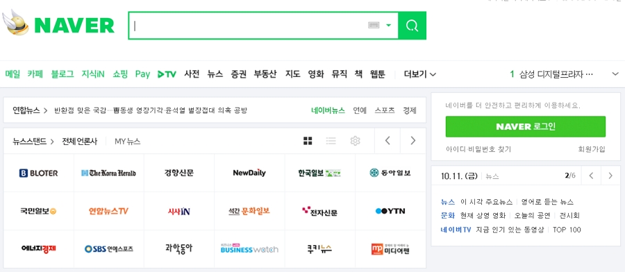
Task: Open 연합뉴스TV press logo
Action: tap(109, 211)
